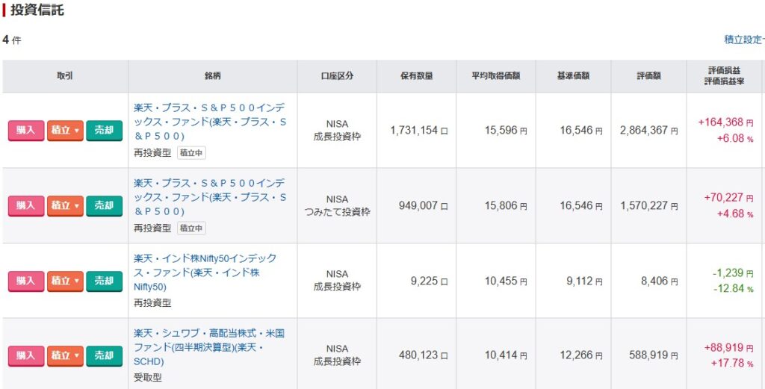Sell the 楽天・インド株Nifty50 fund via 売却
This screenshot has width=765, height=389.
pyautogui.click(x=104, y=281)
